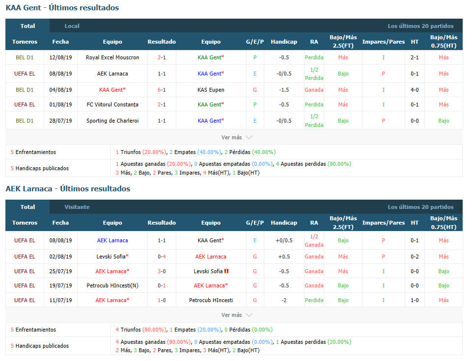Click handicap -1.5 value

(x=284, y=90)
